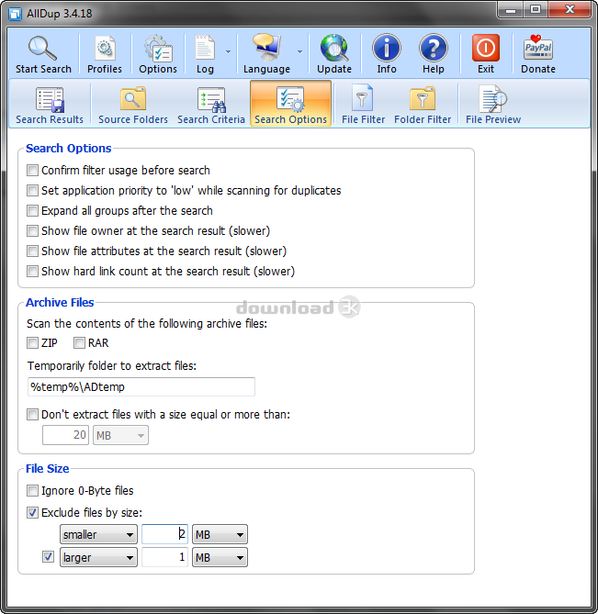
Task: Switch to the File Preview tab
Action: pos(493,104)
